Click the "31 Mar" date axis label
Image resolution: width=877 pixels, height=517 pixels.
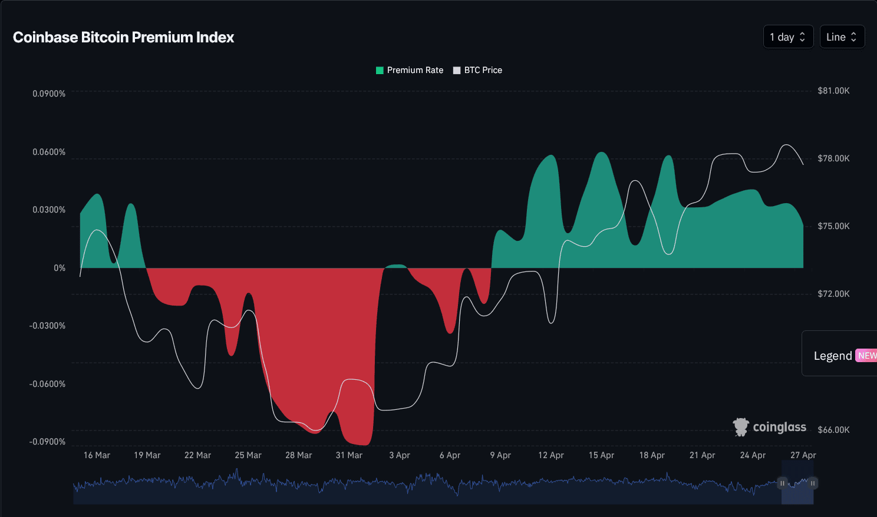coord(349,455)
